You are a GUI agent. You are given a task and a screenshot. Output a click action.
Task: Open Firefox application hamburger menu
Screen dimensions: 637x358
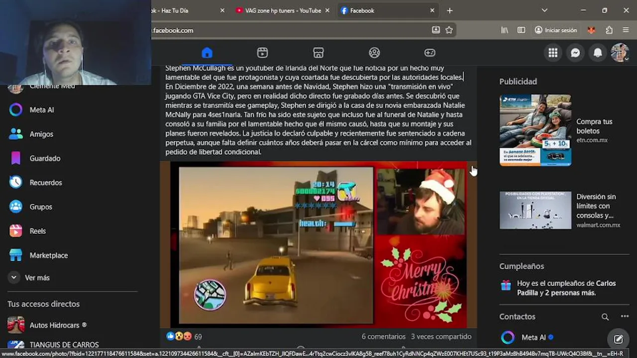click(x=626, y=30)
